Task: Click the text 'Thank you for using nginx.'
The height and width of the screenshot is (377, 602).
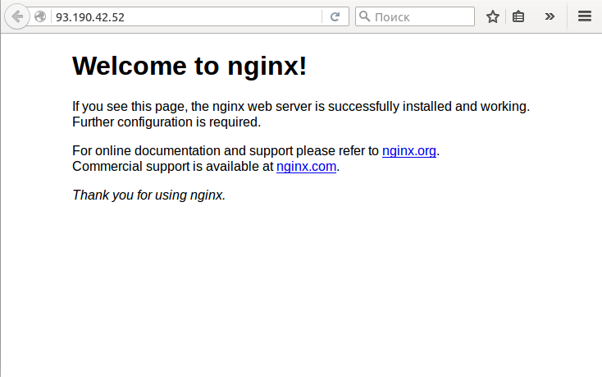Action: [x=148, y=195]
